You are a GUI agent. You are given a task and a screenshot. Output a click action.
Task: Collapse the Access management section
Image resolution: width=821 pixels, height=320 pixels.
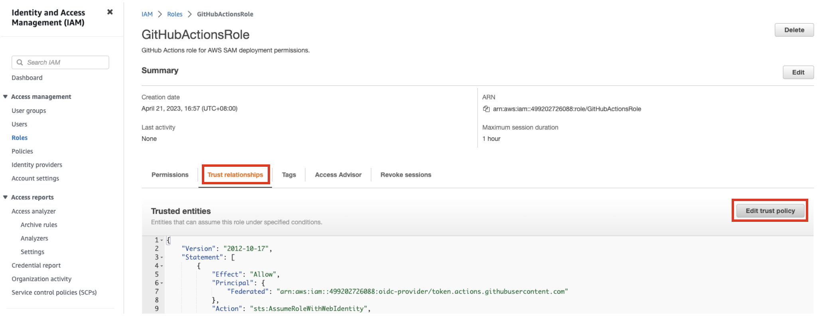pyautogui.click(x=5, y=97)
